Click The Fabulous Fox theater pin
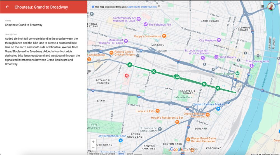This screenshot has width=280, height=155. pos(146,24)
